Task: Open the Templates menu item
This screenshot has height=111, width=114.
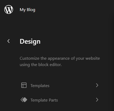Action: pos(60,85)
